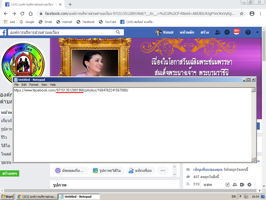266x200 pixels.
Task: Click the show desktop tray icon
Action: pyautogui.click(x=263, y=197)
